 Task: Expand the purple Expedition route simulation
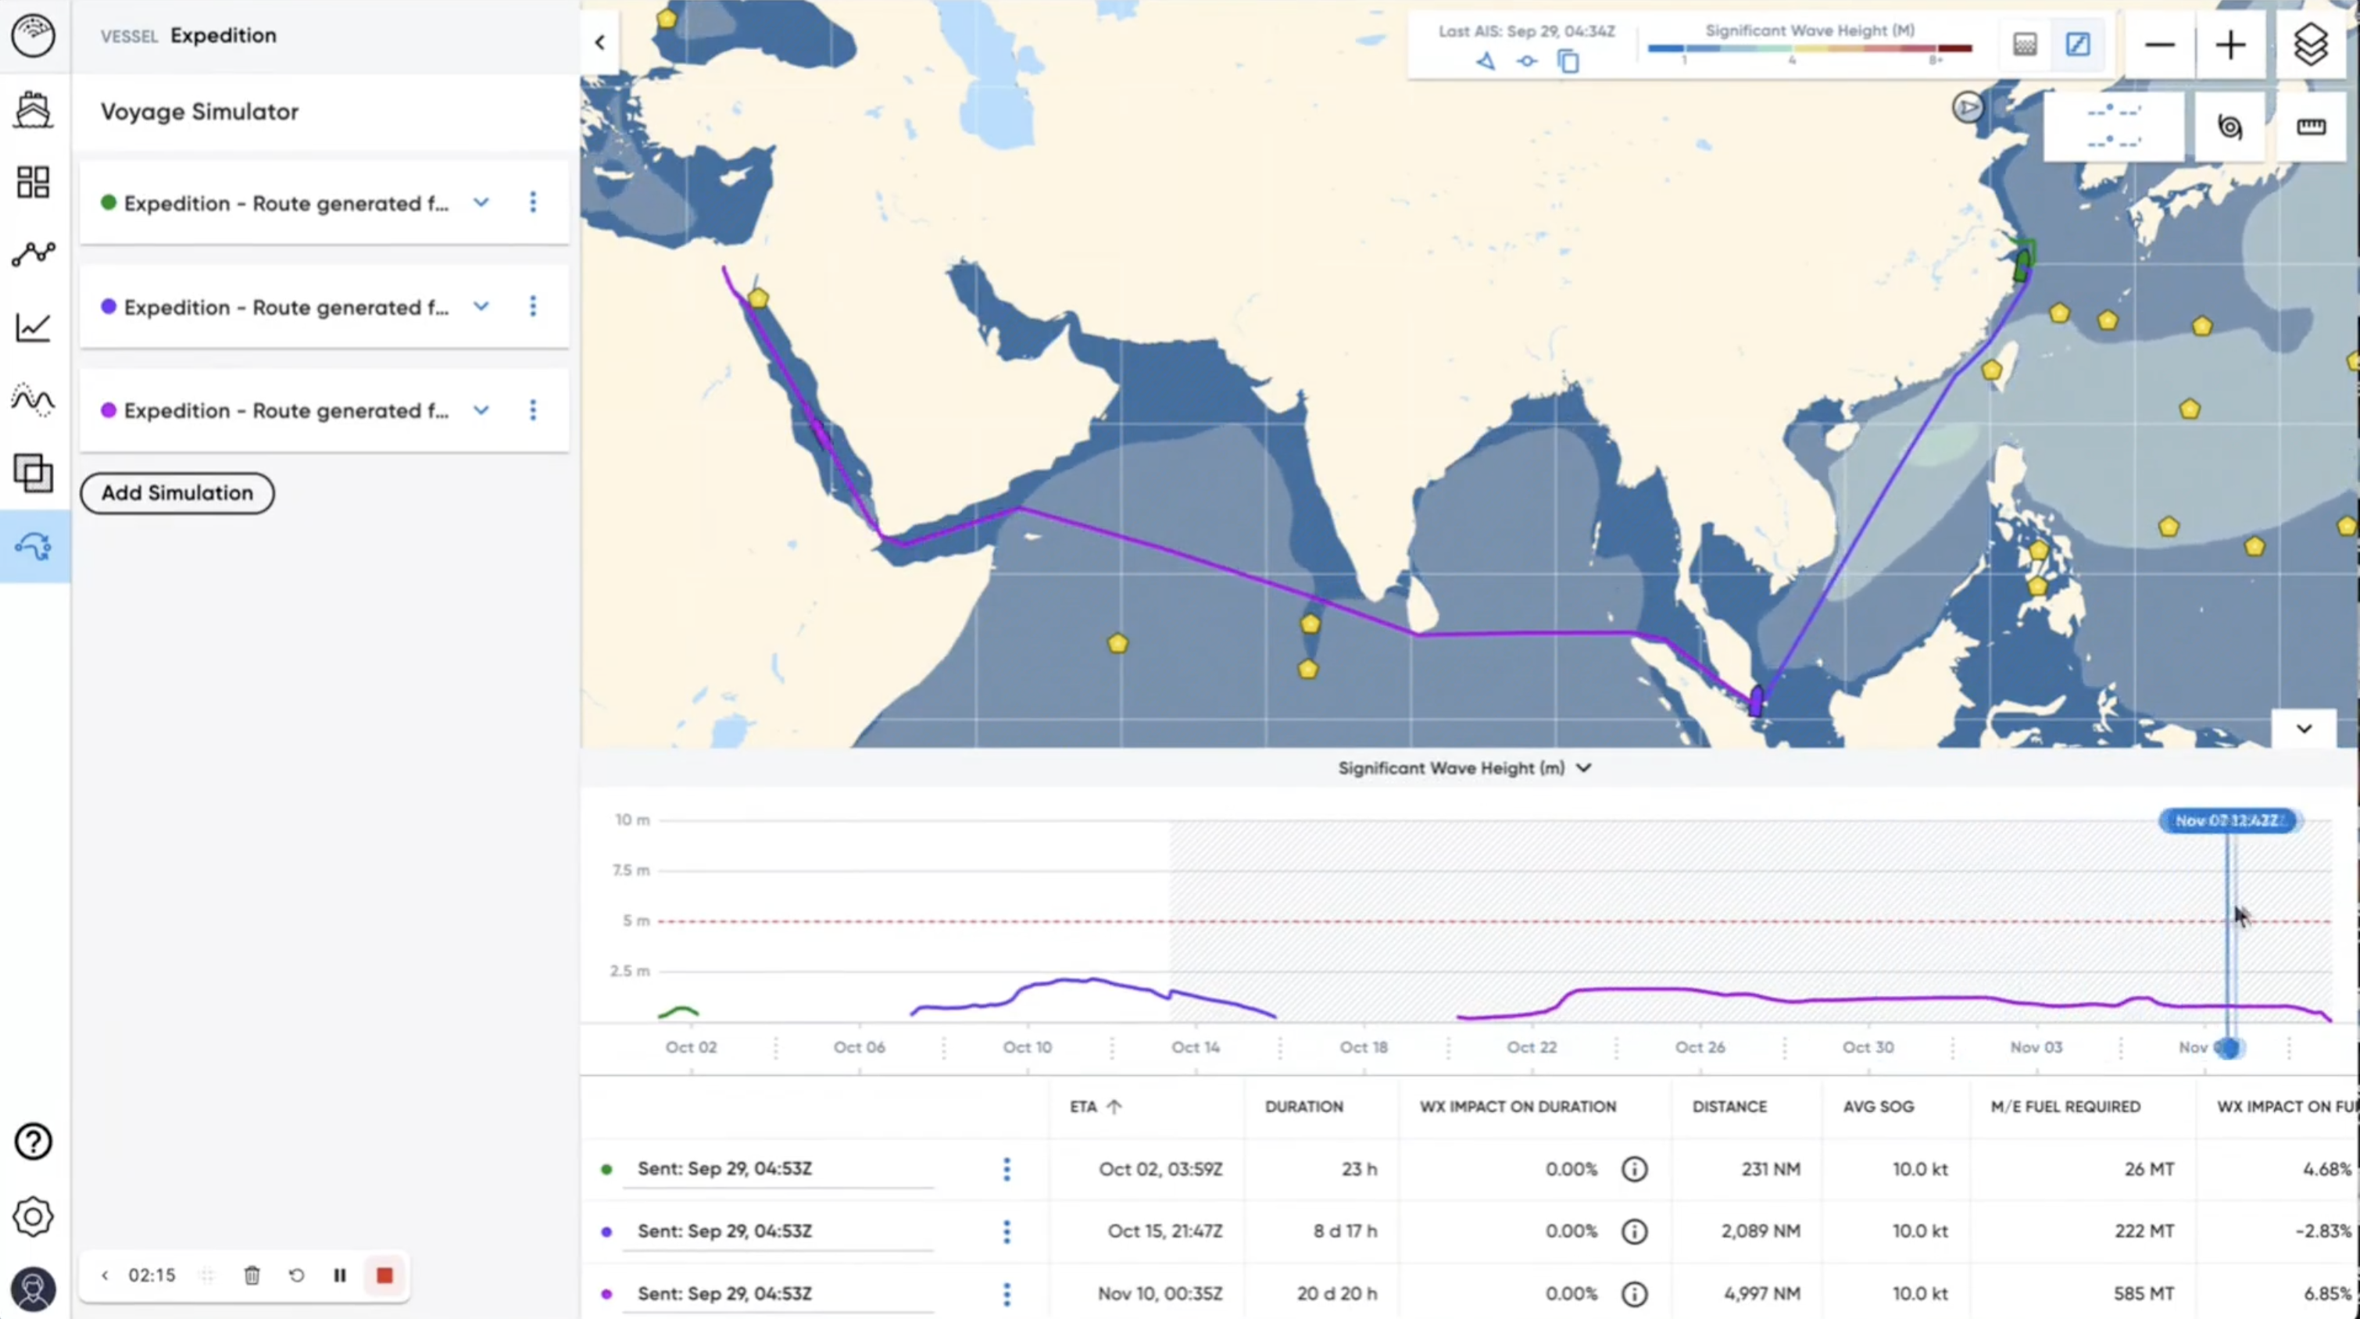pos(481,409)
